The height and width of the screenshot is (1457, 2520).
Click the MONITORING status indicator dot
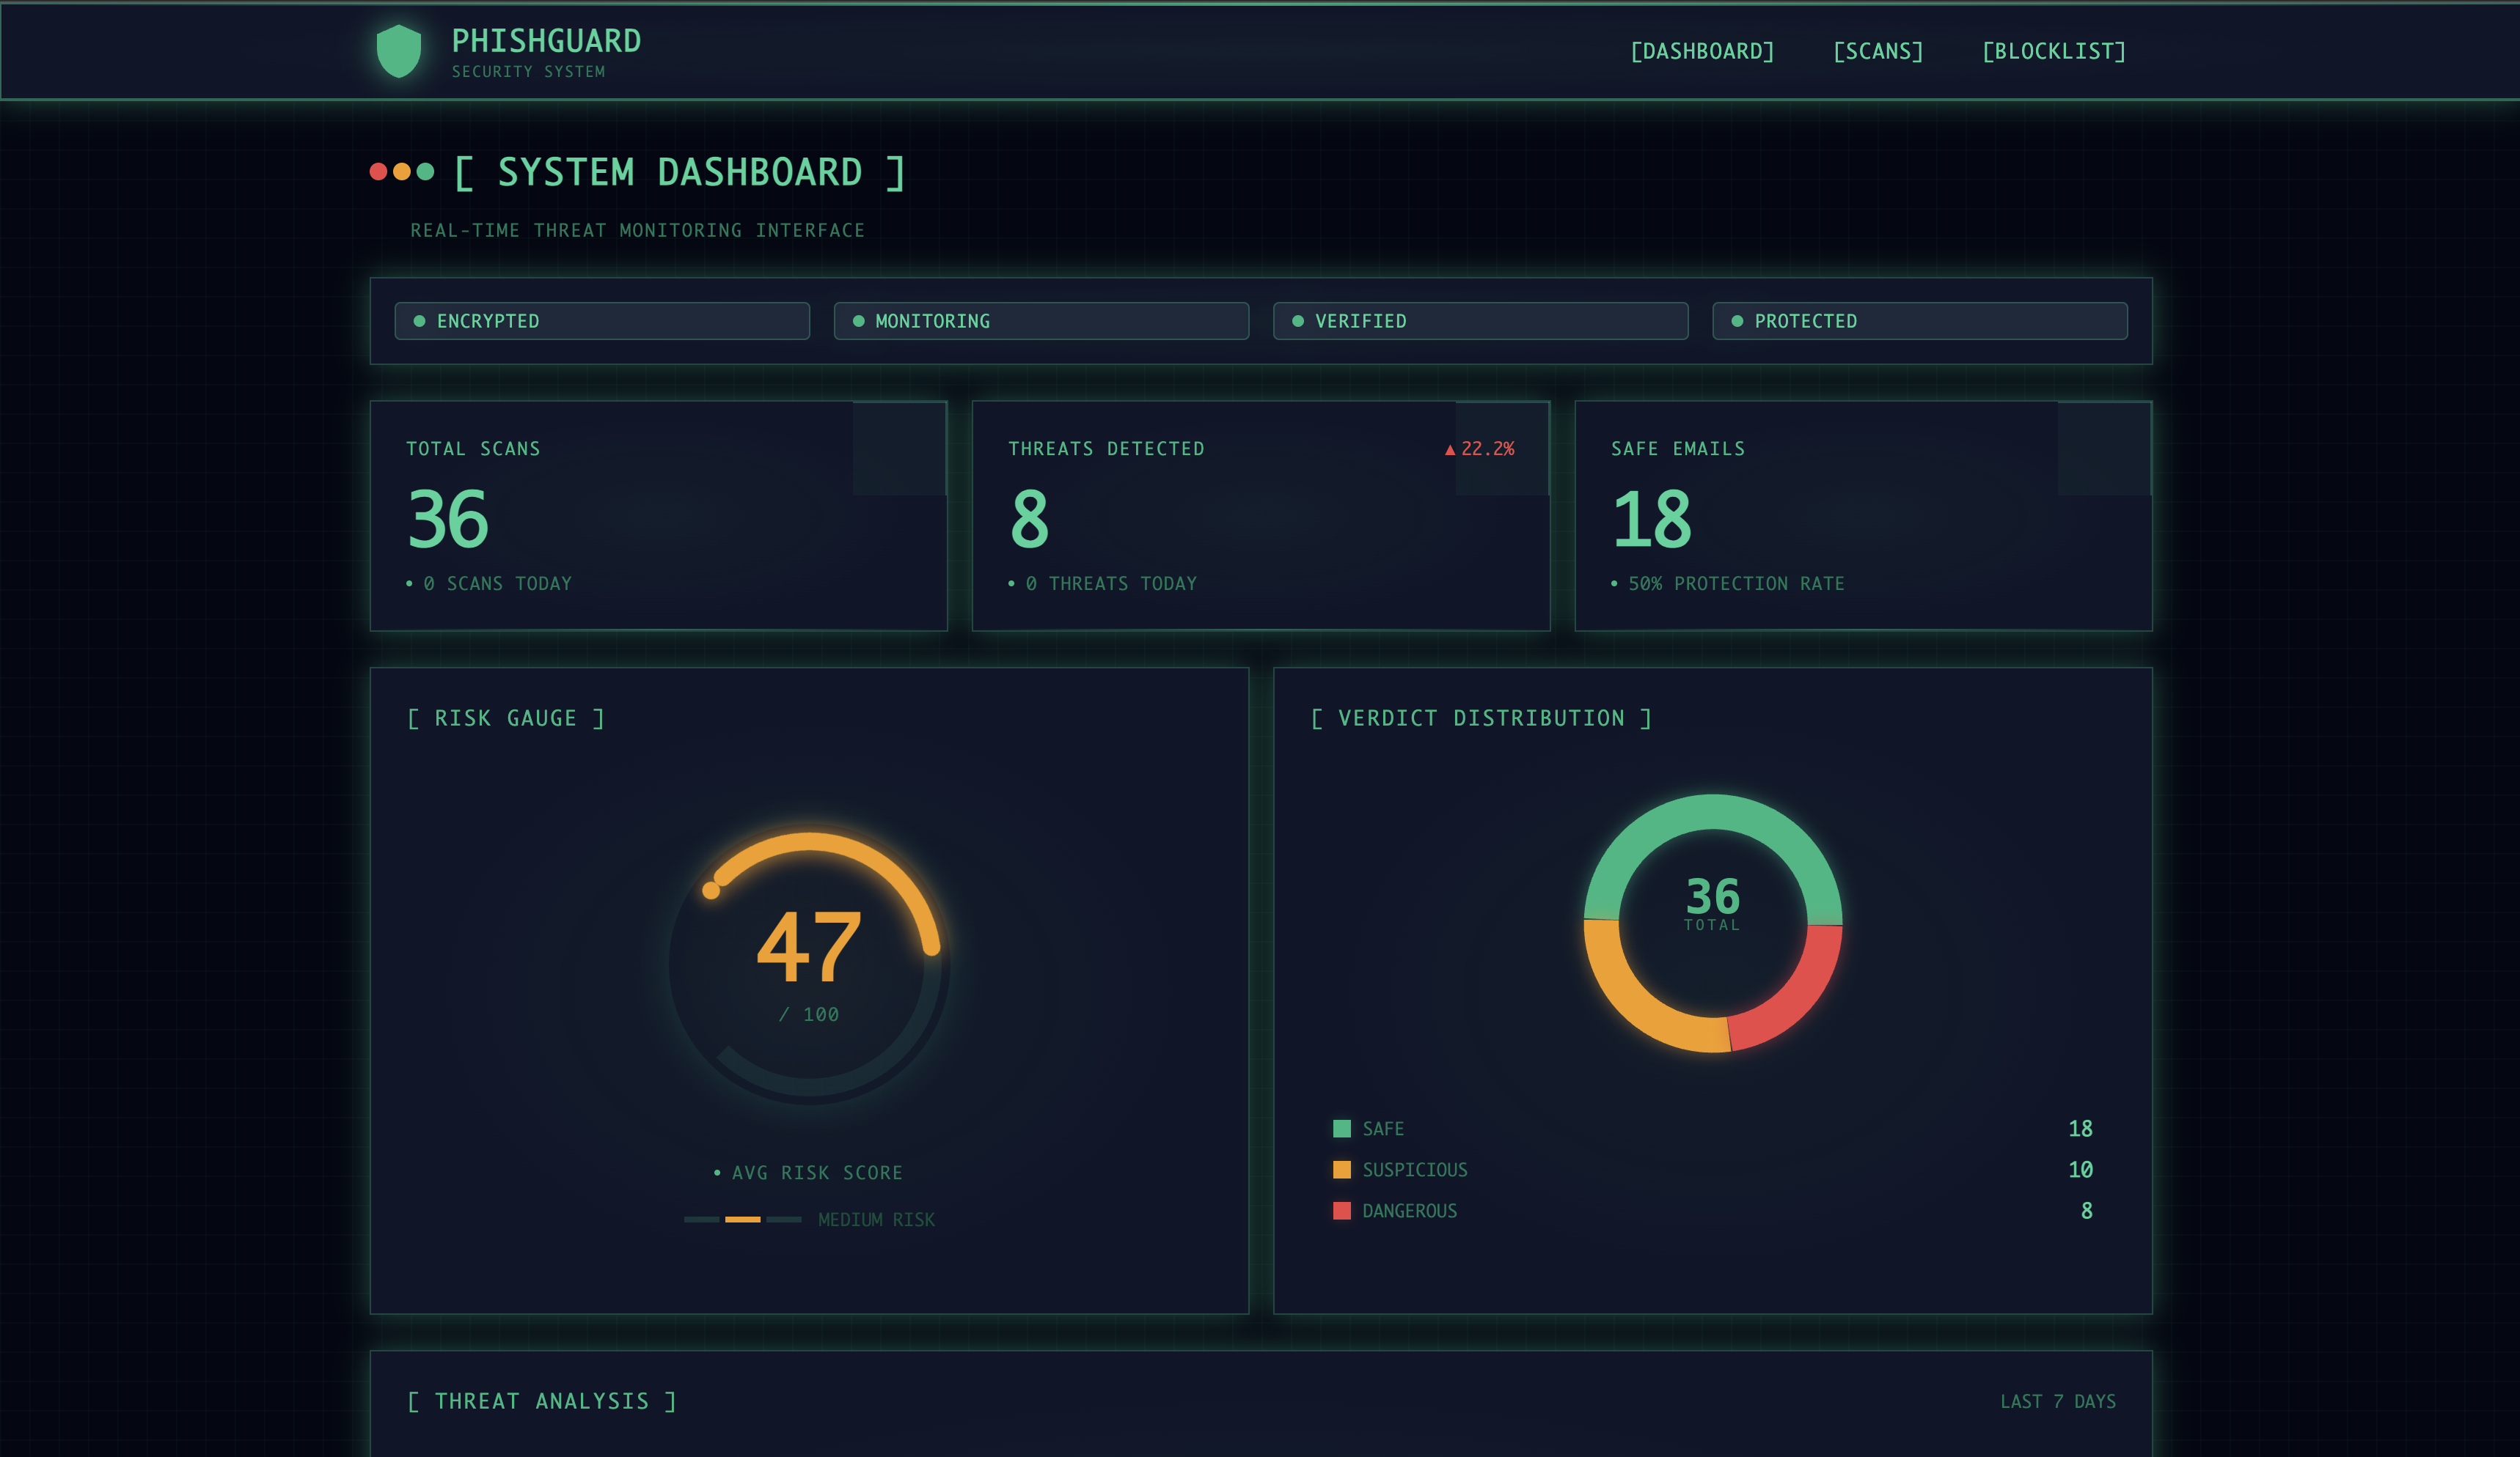(x=858, y=321)
